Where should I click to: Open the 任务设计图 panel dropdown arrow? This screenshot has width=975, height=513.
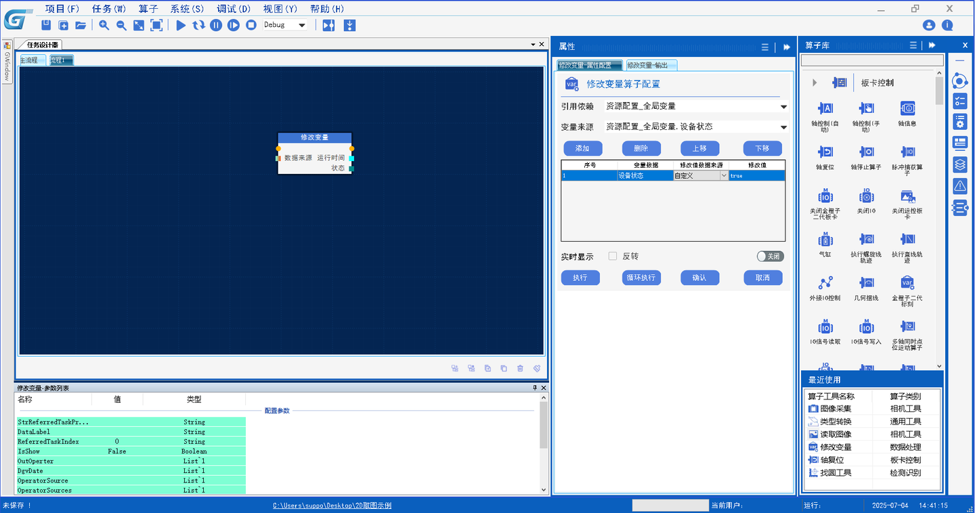coord(533,44)
